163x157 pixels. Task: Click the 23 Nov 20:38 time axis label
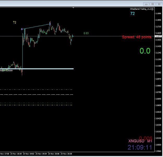[x=66, y=154]
